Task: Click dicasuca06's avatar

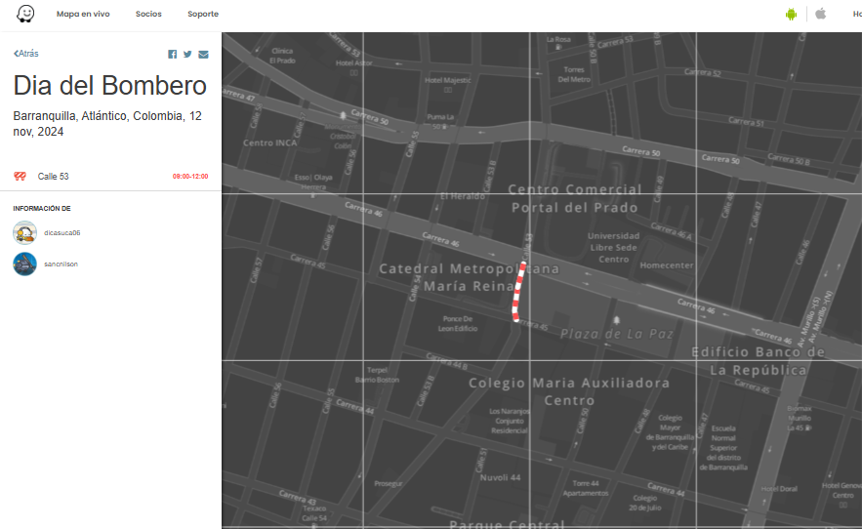Action: click(25, 233)
